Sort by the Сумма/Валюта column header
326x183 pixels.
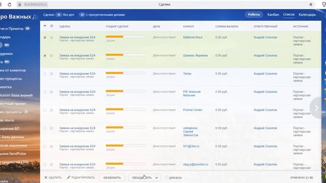pyautogui.click(x=227, y=26)
